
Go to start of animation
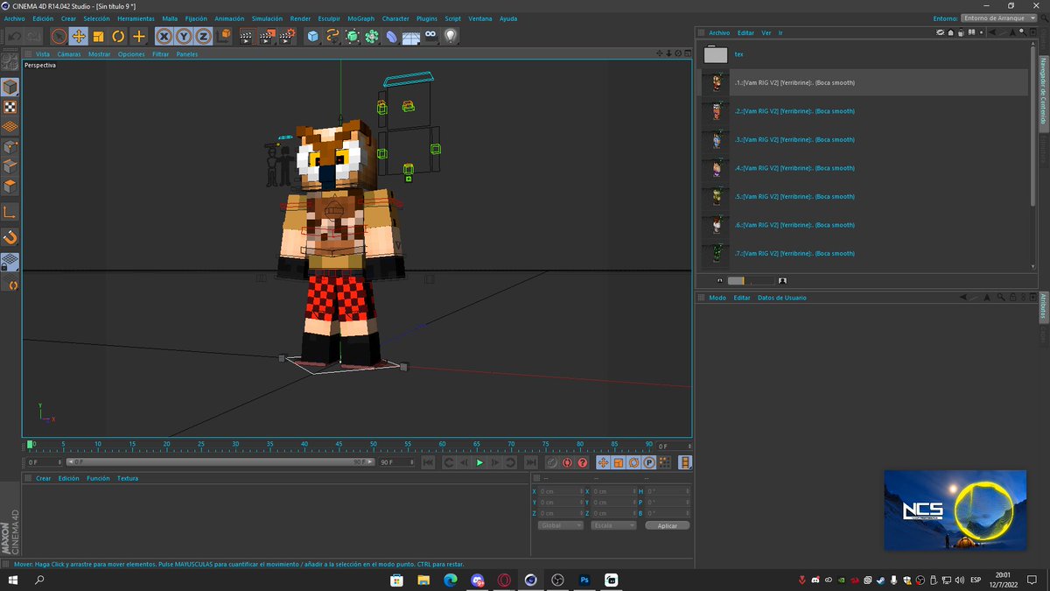(x=428, y=462)
